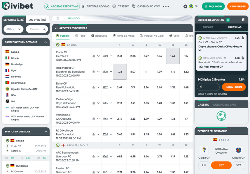Open statistics icon for Elche CF match
Viewport: 250px width, 174px height.
tap(94, 87)
